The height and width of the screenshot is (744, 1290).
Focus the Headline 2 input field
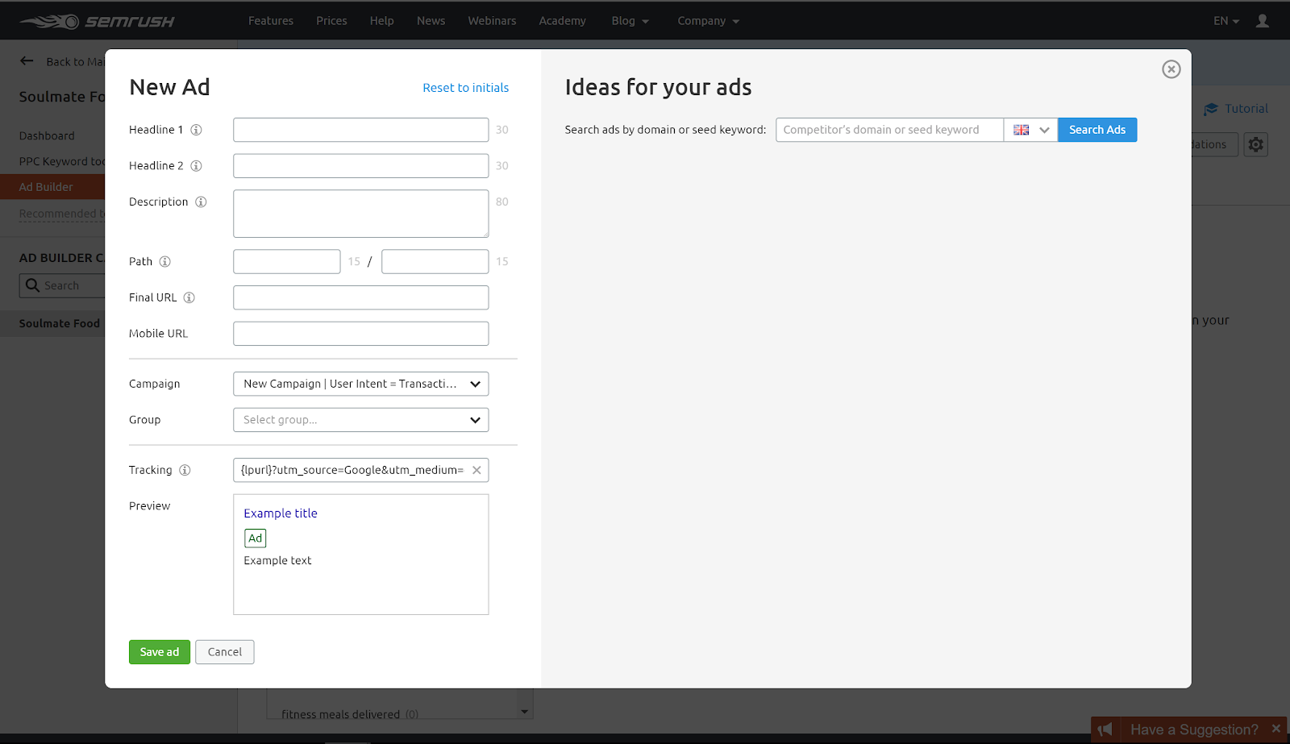point(361,166)
